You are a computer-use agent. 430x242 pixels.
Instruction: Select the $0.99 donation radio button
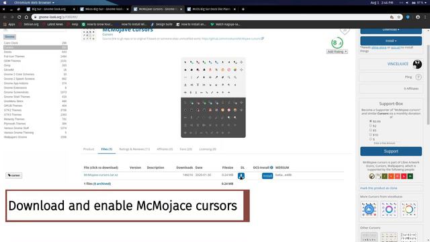370,121
